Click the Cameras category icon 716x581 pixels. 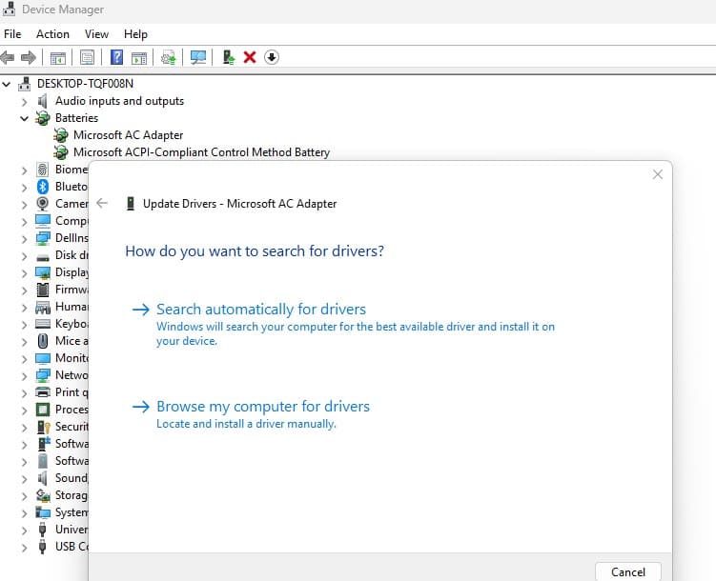pyautogui.click(x=43, y=204)
